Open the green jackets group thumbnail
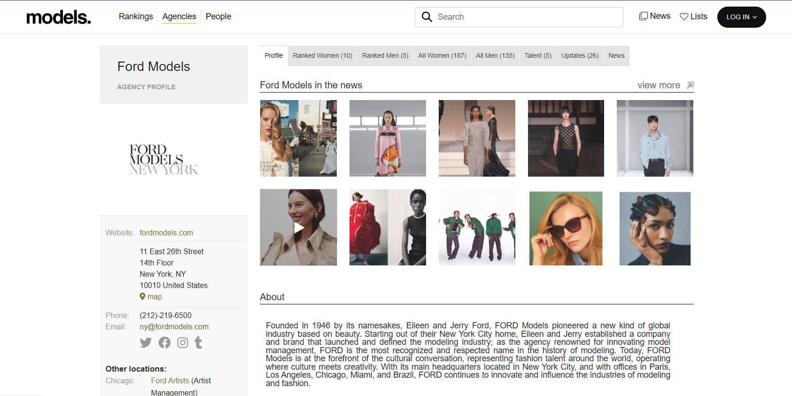This screenshot has width=792, height=396. tap(477, 228)
